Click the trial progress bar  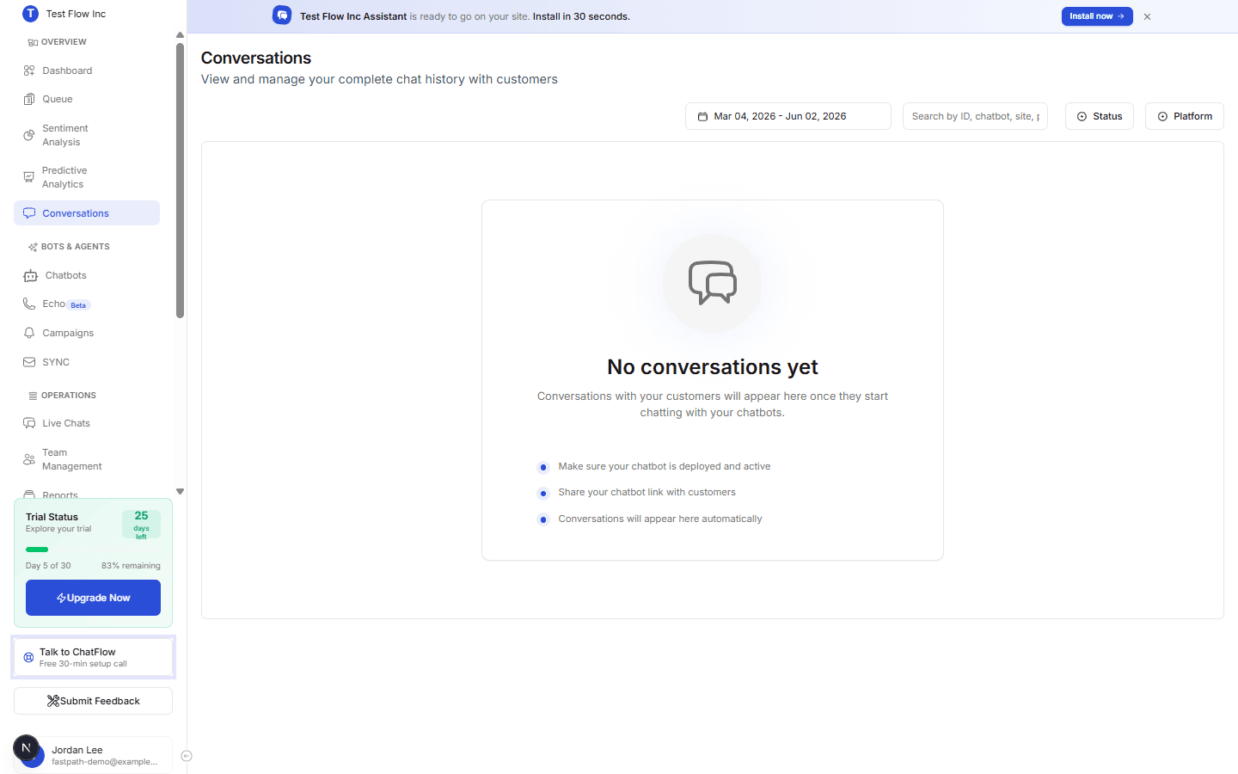coord(93,550)
